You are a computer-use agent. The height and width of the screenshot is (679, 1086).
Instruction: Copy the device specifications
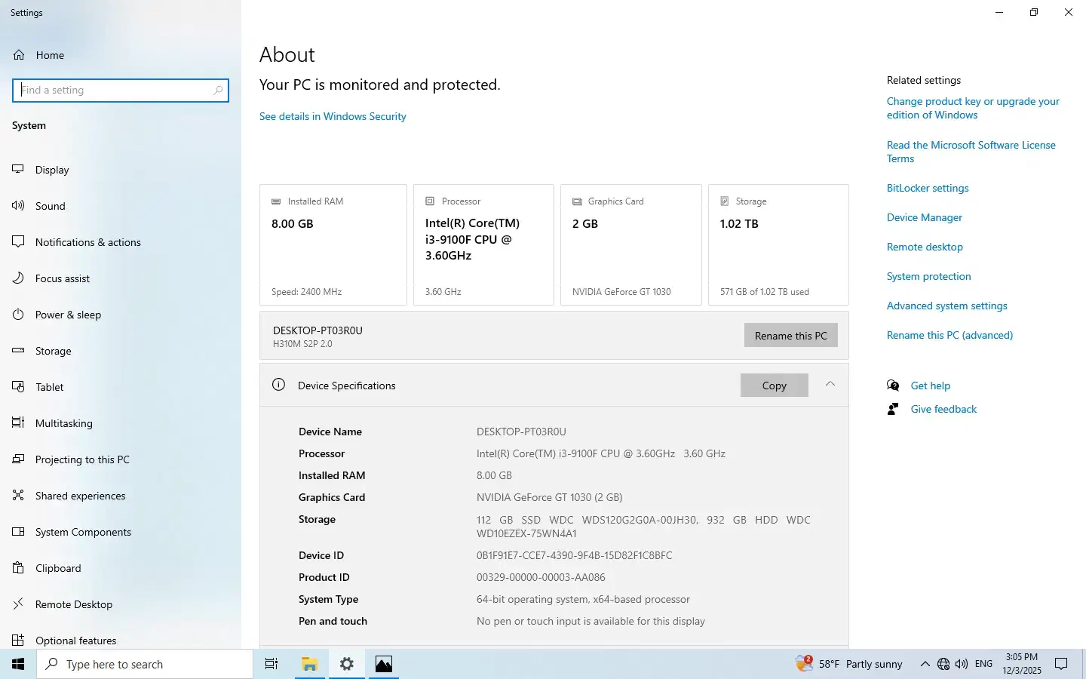[774, 386]
